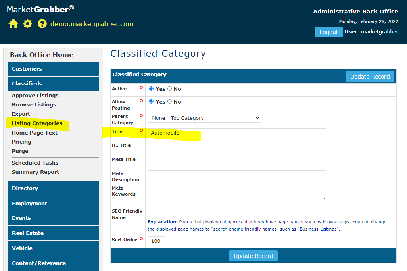
Task: Set Active to Yes
Action: tap(151, 89)
